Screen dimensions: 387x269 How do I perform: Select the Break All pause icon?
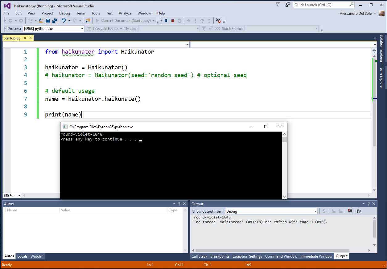[166, 21]
